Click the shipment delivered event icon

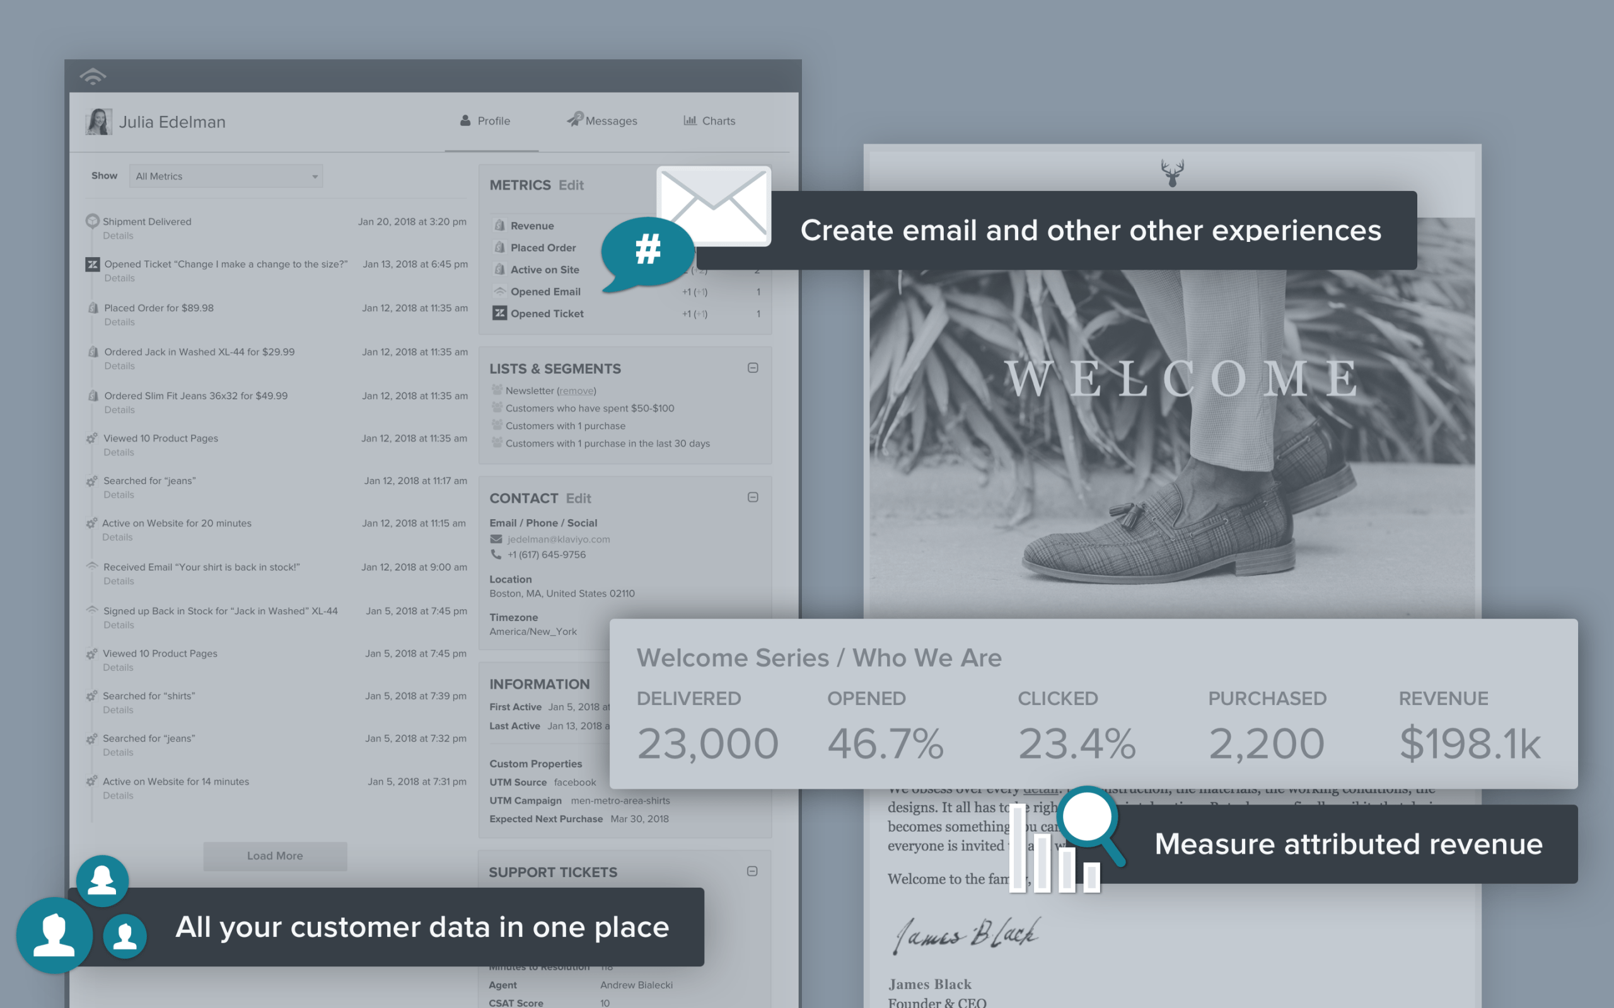(92, 223)
